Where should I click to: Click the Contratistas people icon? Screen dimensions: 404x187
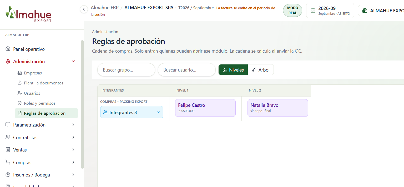8,137
